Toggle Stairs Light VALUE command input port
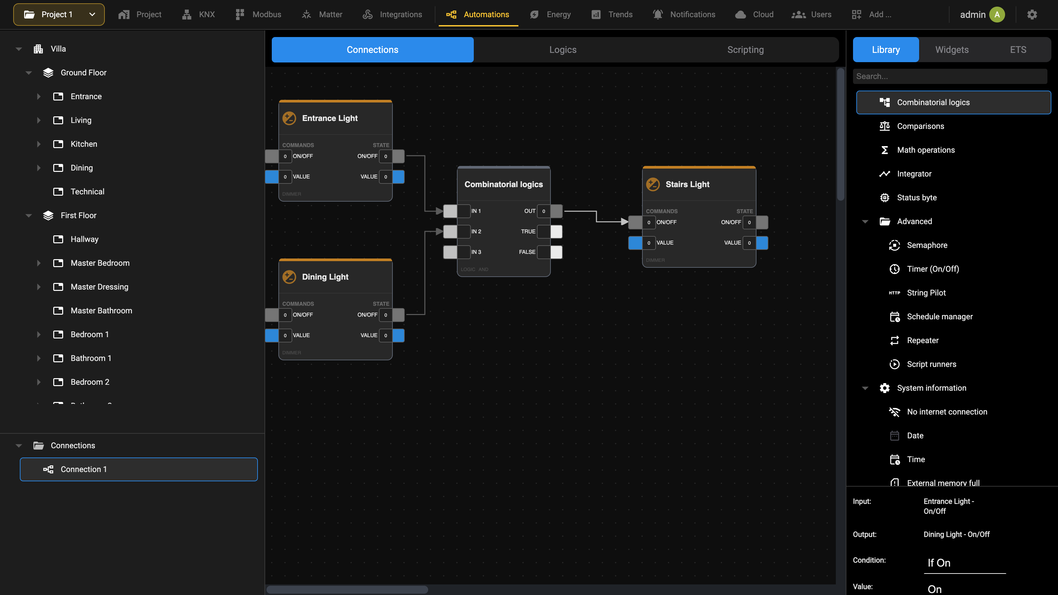Viewport: 1058px width, 595px height. click(x=635, y=243)
